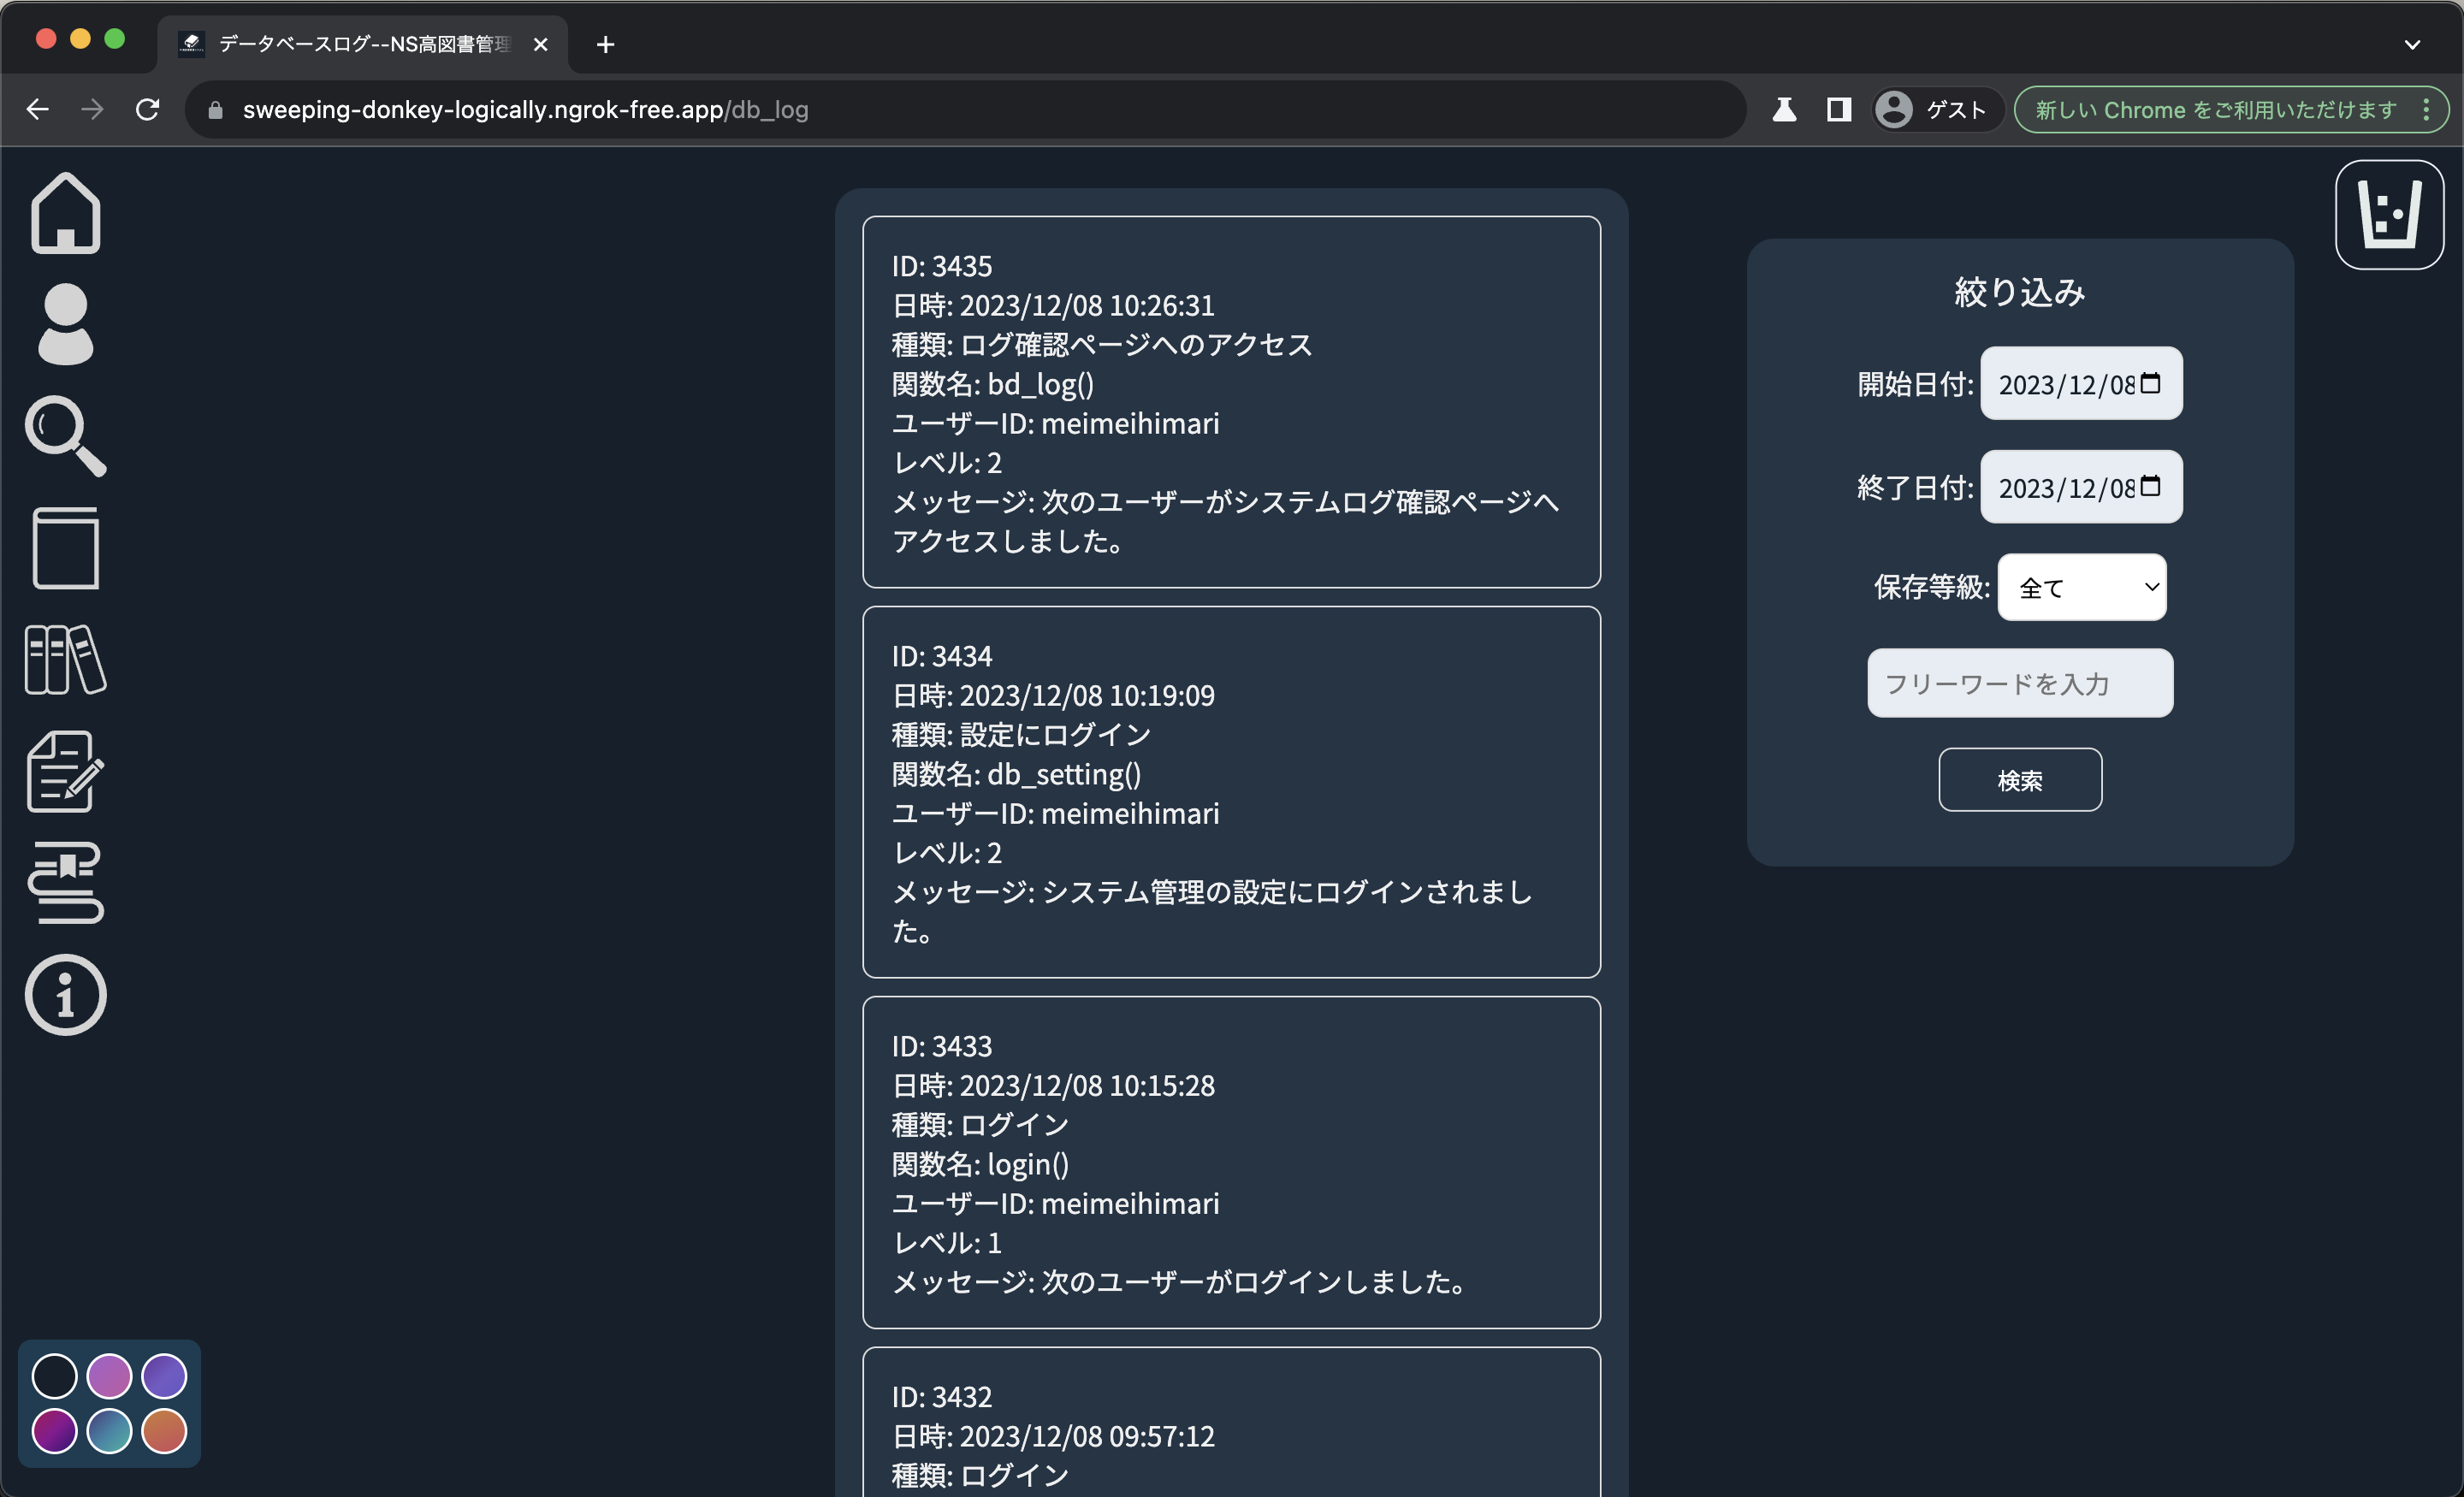Click the 検索 button
Screen dimensions: 2464x1497
pos(2019,780)
